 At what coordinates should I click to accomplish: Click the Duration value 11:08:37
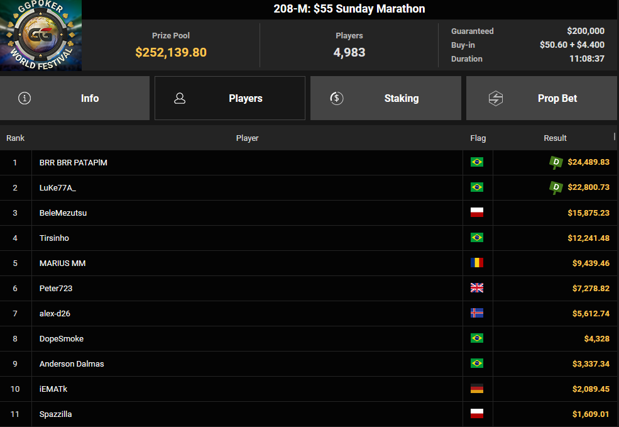(586, 58)
